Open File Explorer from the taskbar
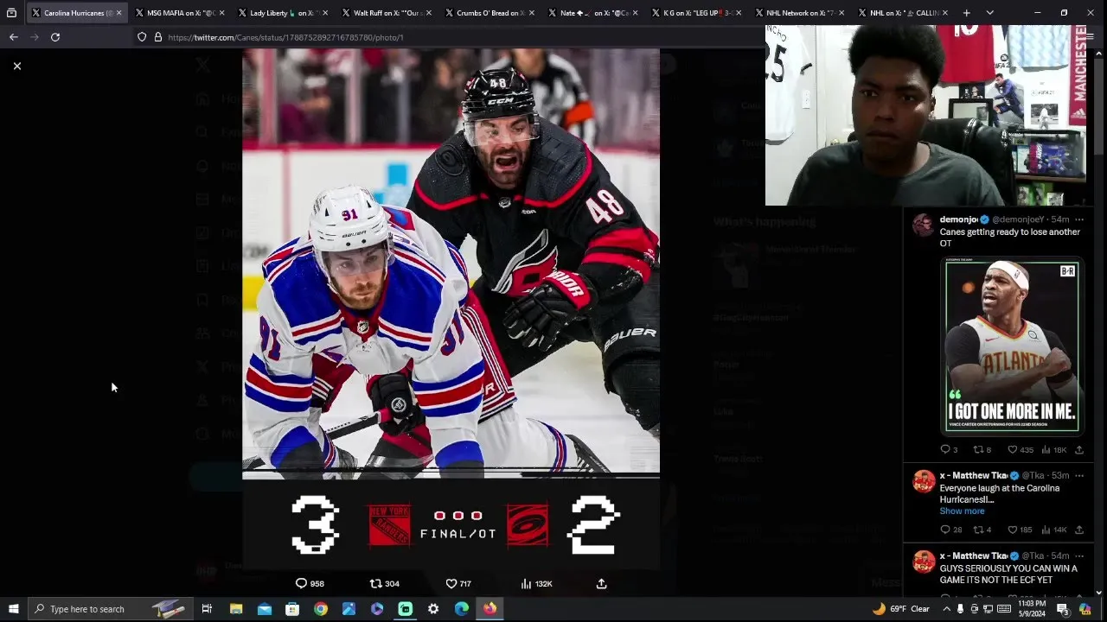1107x622 pixels. click(x=236, y=609)
